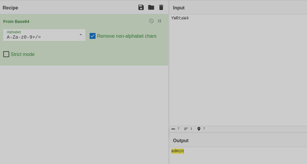Click the Recipe panel heading
This screenshot has height=164, width=307.
tap(10, 8)
